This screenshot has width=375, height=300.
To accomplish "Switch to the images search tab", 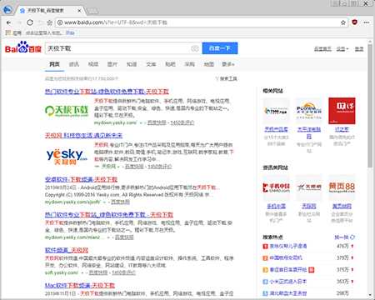I will point(112,64).
